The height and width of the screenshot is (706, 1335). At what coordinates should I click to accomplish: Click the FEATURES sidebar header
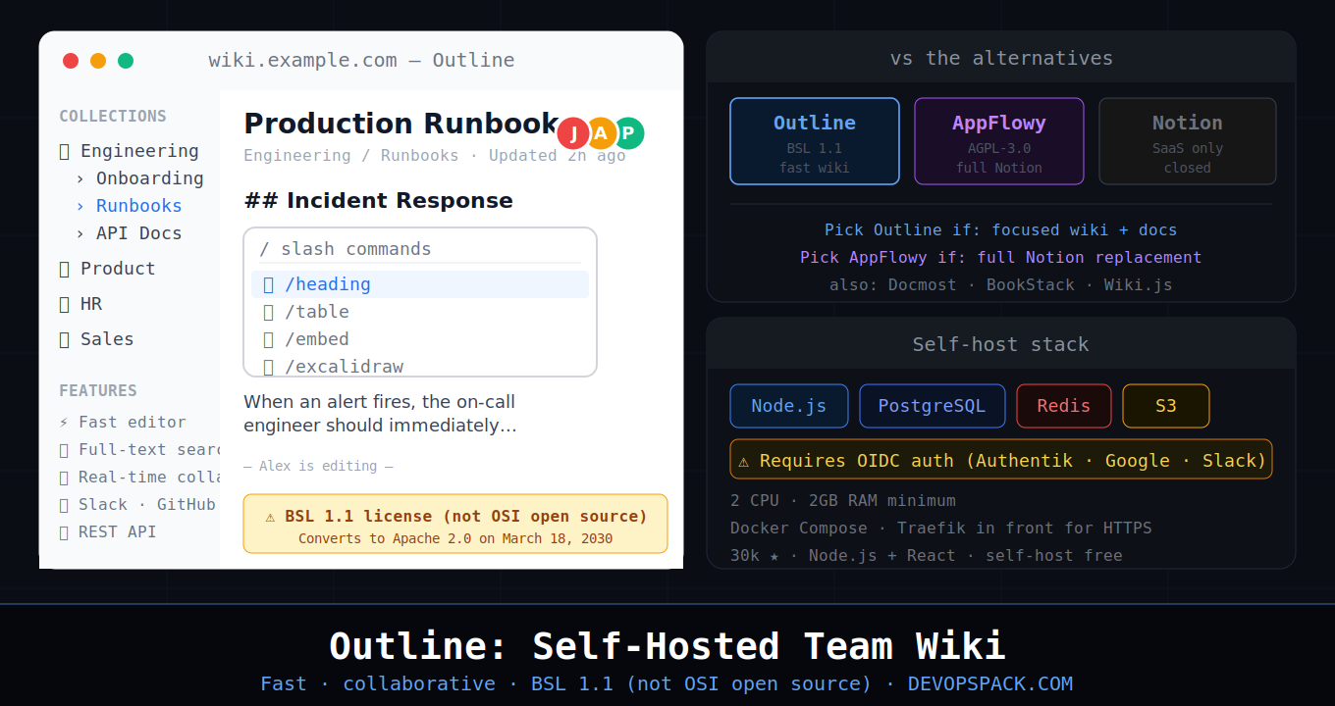98,390
